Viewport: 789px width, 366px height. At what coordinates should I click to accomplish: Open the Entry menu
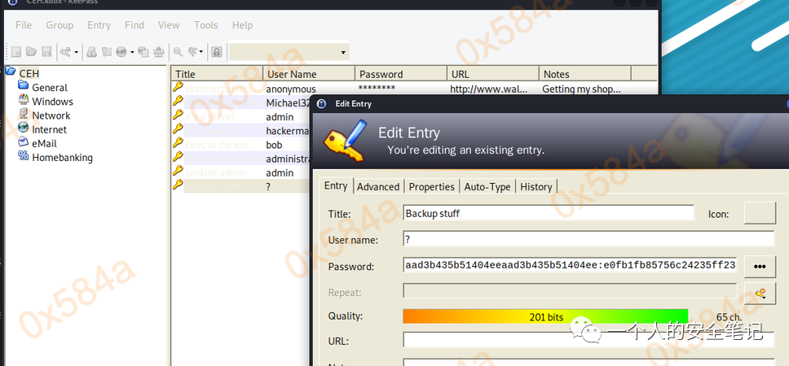coord(99,25)
